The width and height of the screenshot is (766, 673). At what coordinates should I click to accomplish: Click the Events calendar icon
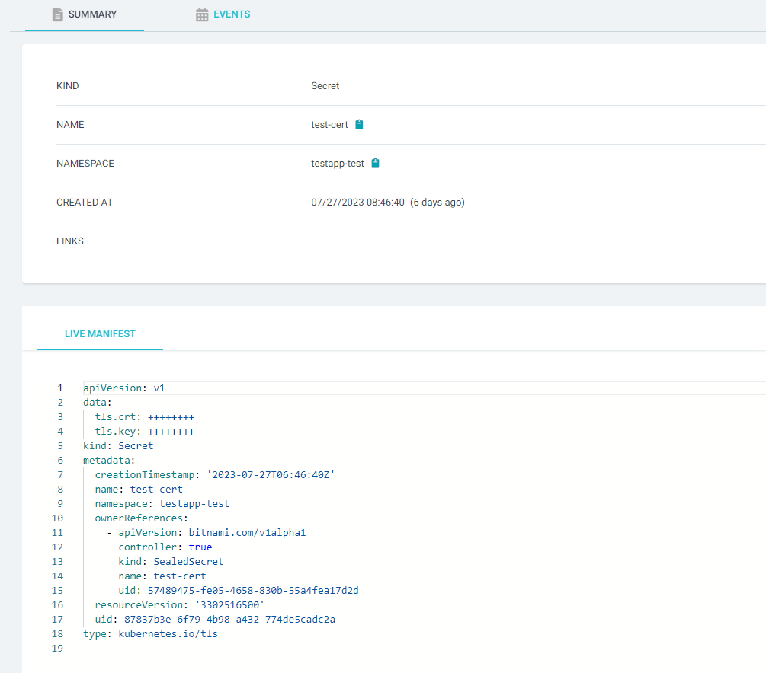202,14
